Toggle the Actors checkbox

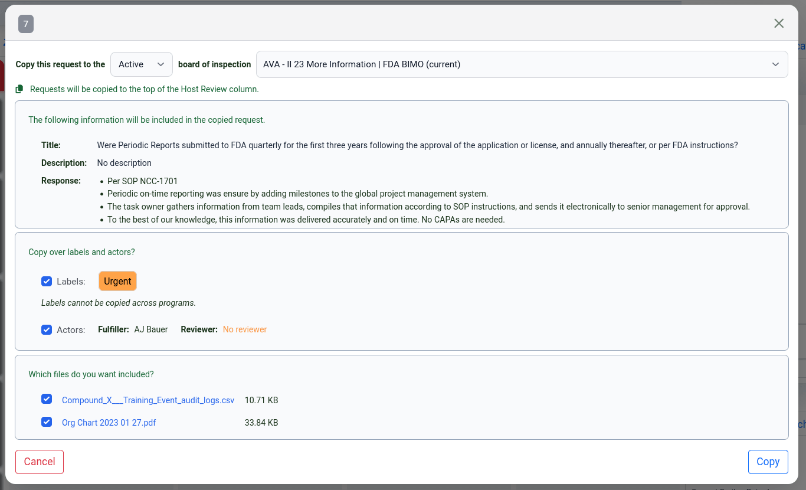coord(47,329)
